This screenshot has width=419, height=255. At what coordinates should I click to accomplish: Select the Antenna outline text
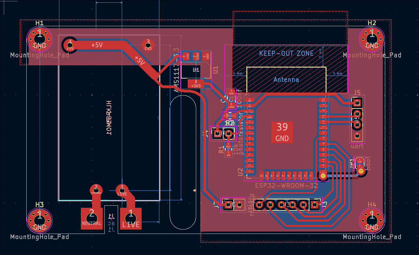286,80
